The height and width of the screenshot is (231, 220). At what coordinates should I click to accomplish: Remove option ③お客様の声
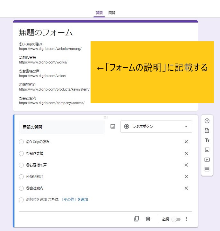186,165
